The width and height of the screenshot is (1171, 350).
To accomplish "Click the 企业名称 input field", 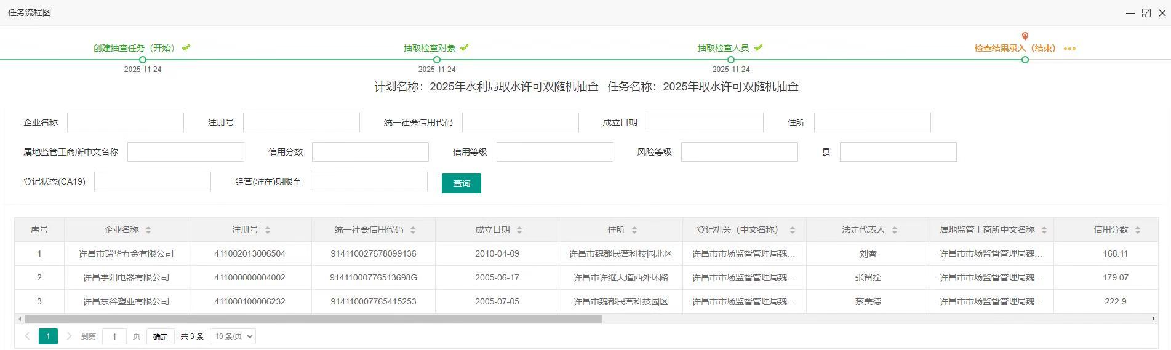I will [126, 122].
